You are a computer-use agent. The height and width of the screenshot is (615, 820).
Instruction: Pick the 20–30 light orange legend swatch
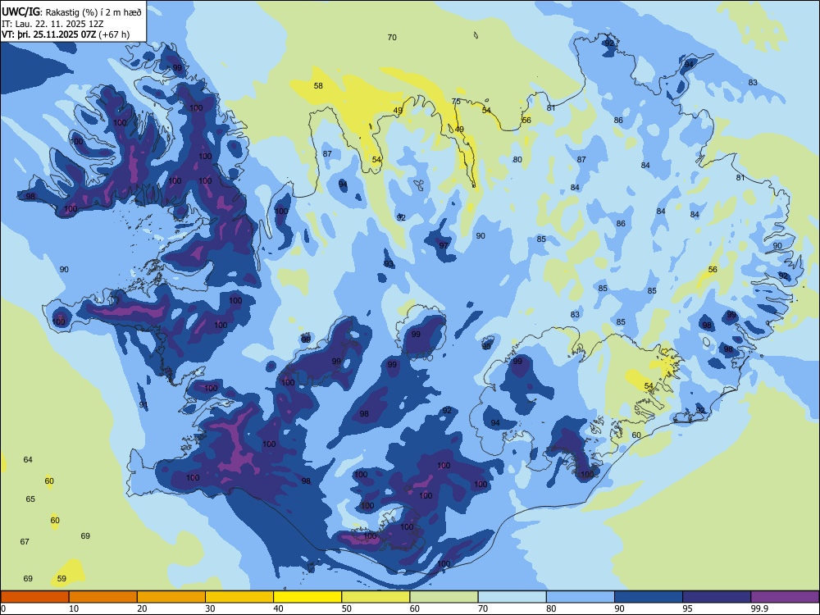point(171,597)
